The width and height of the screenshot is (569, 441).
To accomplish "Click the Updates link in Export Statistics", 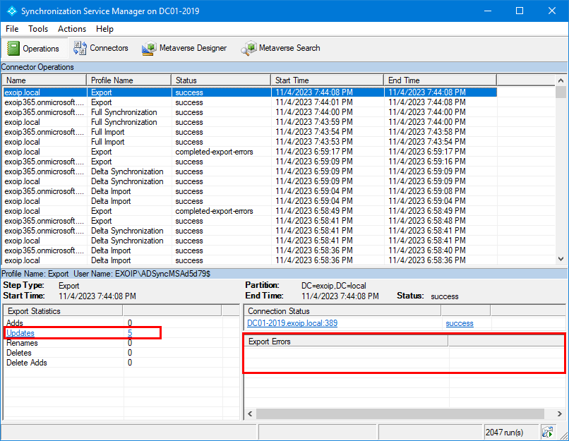I will coord(20,333).
